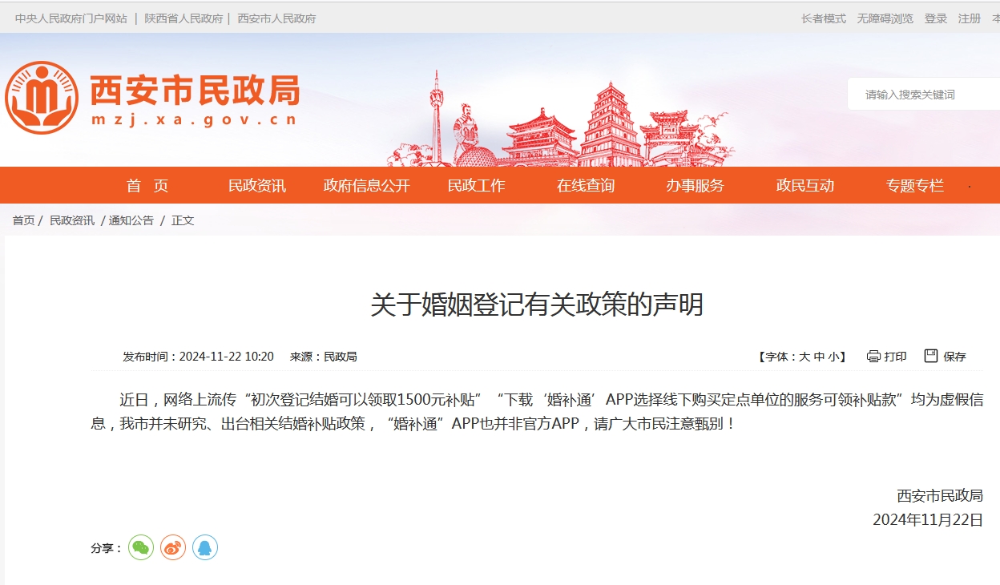Open the 办事服务 menu

[x=695, y=186]
